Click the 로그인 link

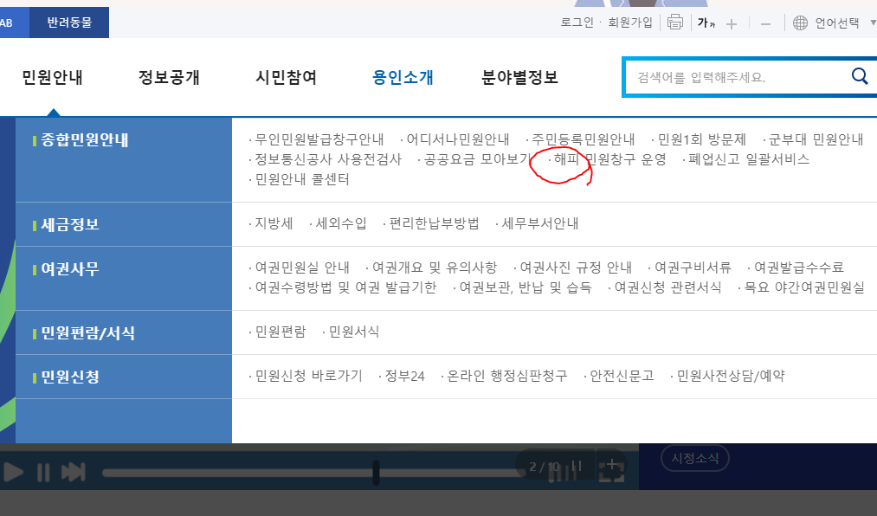click(577, 23)
